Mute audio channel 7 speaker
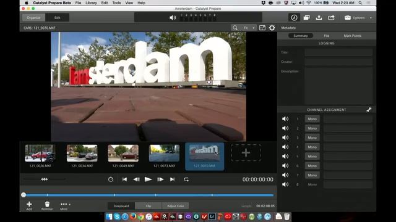The width and height of the screenshot is (396, 222). (x=285, y=175)
